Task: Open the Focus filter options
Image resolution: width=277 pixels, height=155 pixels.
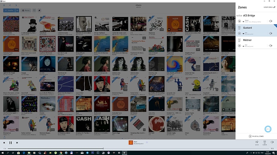Action: point(26,10)
